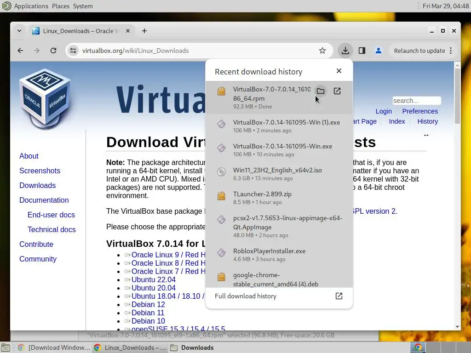Screen dimensions: 471x353
Task: Open a new browser tab
Action: click(x=144, y=31)
